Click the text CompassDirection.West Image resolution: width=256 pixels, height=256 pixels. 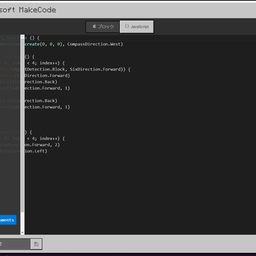coord(94,44)
